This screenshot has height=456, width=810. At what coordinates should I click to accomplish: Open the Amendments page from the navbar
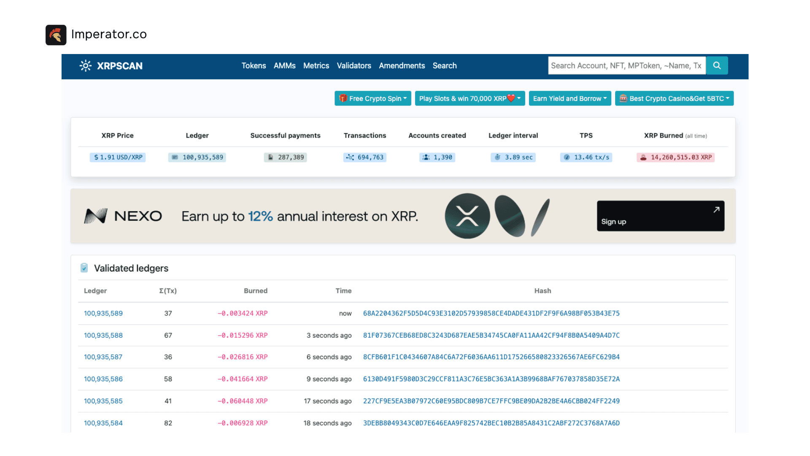(402, 65)
